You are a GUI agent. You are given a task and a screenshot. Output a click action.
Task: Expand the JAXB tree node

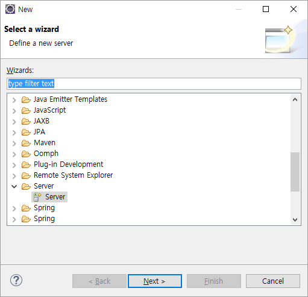(x=14, y=122)
